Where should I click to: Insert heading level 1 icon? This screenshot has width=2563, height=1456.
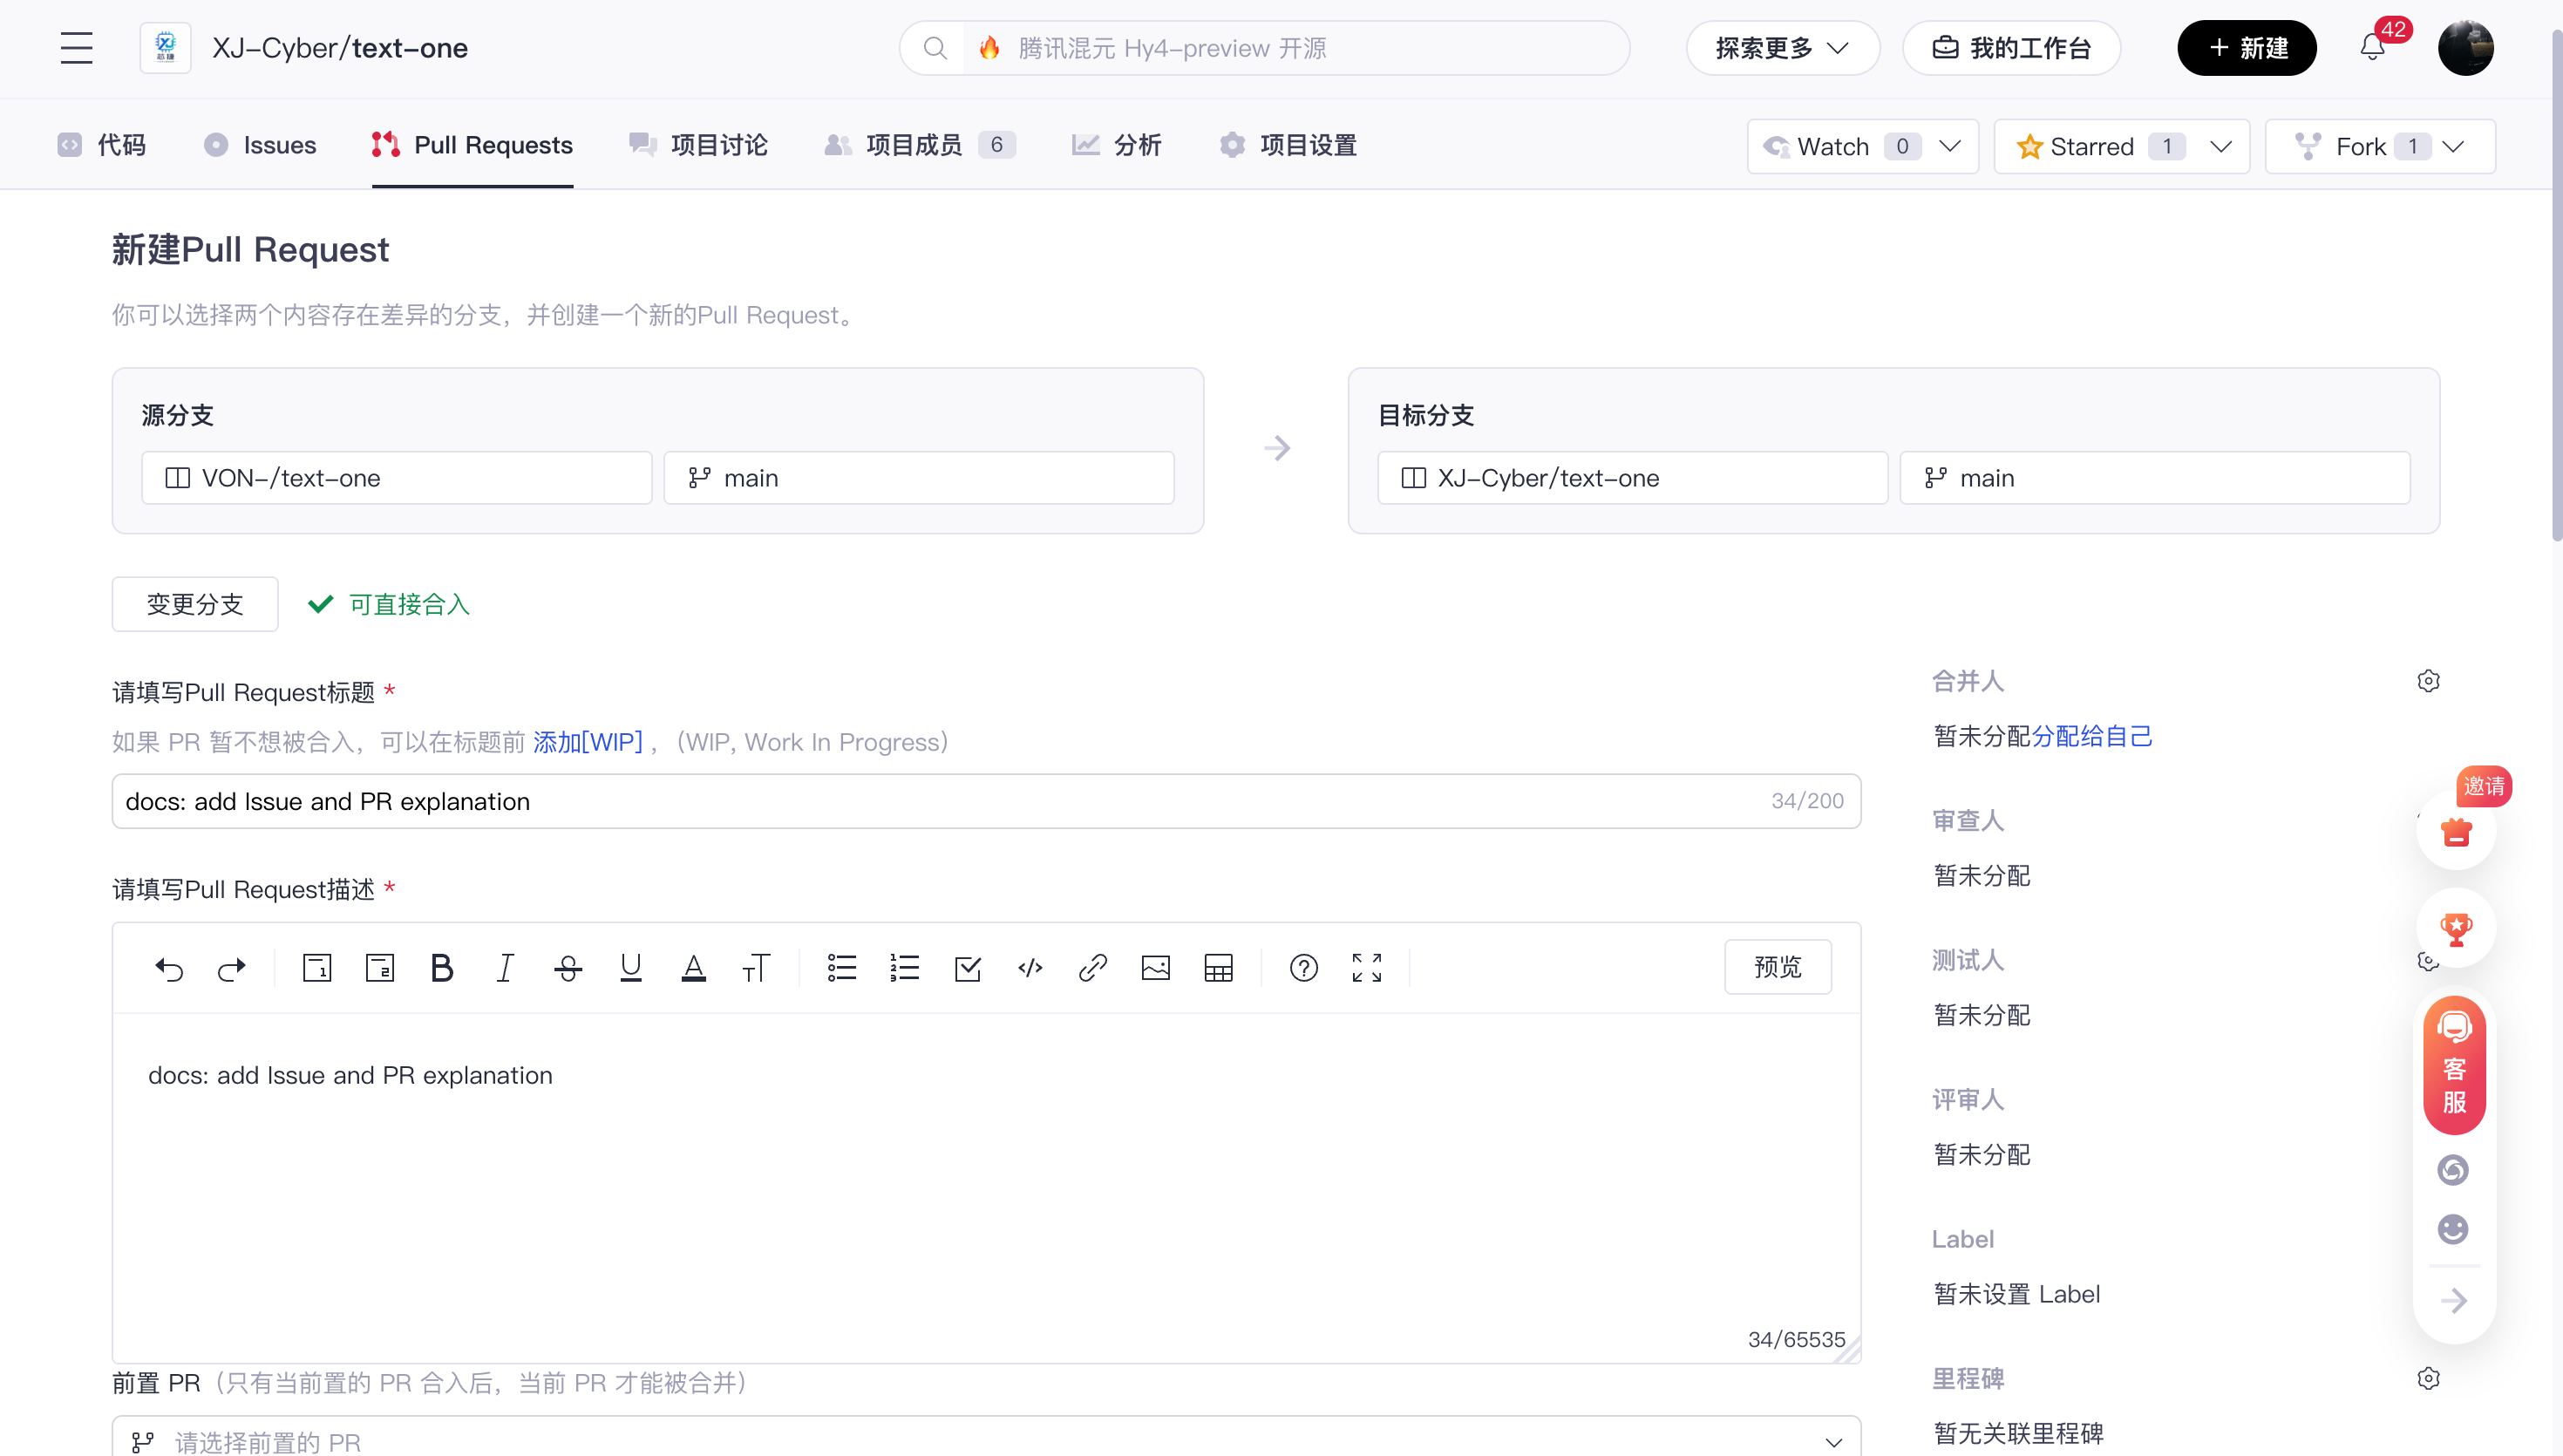[316, 968]
